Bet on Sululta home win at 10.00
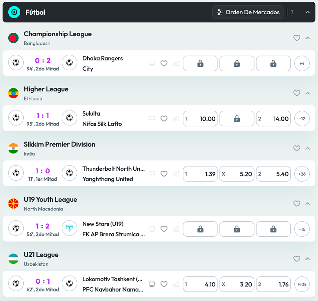 (x=200, y=119)
